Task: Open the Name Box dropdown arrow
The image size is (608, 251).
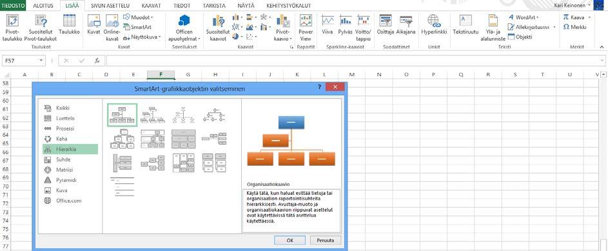Action: tap(41, 61)
